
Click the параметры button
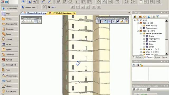click(x=29, y=7)
